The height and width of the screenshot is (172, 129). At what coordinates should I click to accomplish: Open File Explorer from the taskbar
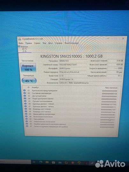(47, 162)
